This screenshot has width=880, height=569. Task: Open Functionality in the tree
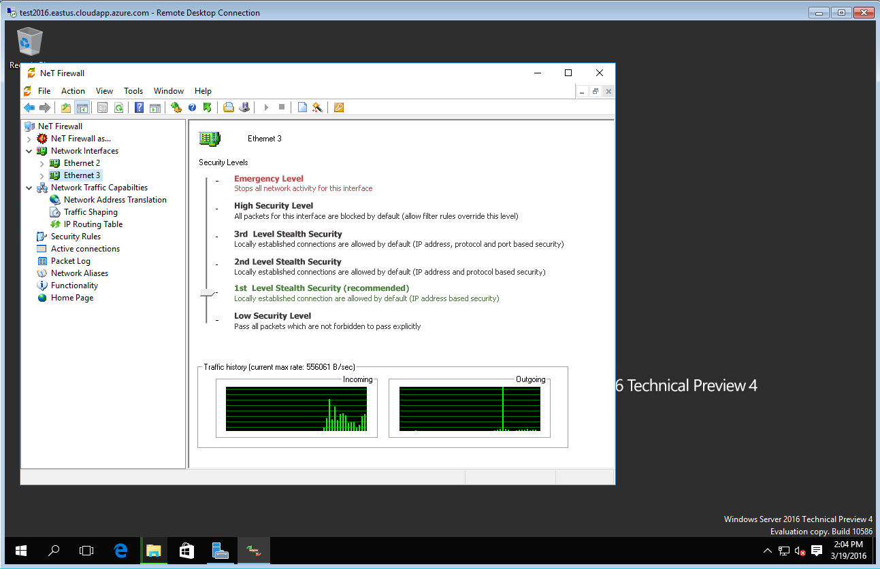(x=74, y=286)
